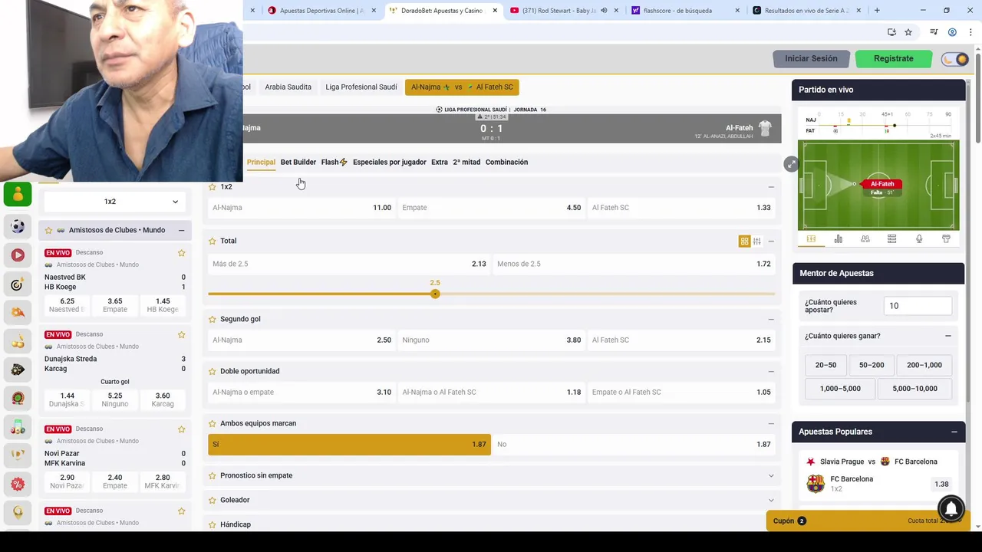This screenshot has width=982, height=552.
Task: Collapse the ¿Cuánto quieres ganar? section
Action: pyautogui.click(x=948, y=336)
